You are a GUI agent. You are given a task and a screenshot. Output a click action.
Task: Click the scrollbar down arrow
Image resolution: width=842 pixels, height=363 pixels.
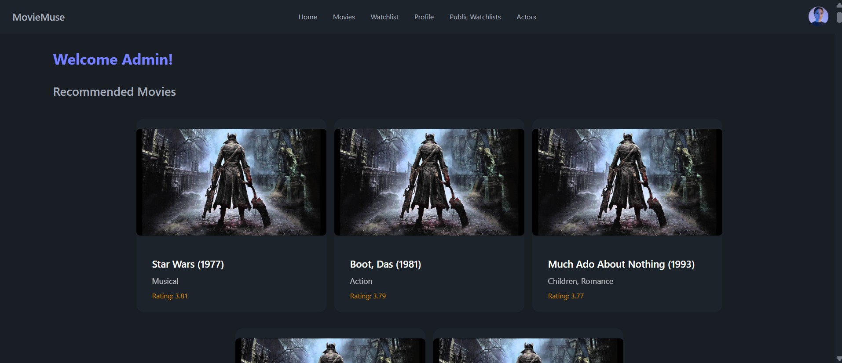coord(838,359)
